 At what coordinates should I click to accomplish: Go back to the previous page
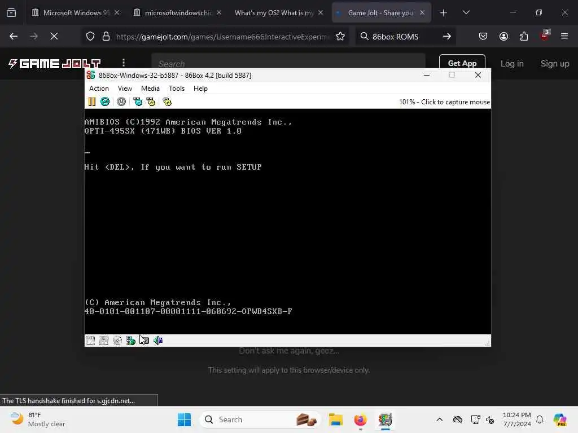[14, 37]
